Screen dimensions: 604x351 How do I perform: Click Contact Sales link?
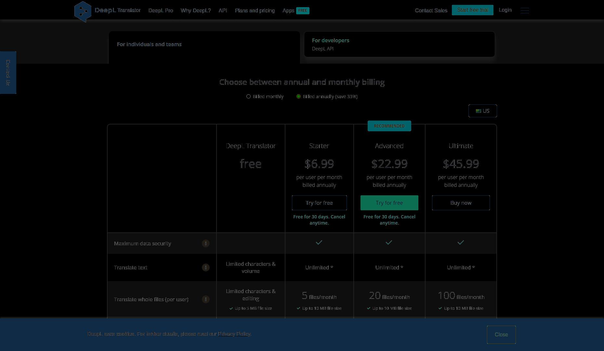431,10
